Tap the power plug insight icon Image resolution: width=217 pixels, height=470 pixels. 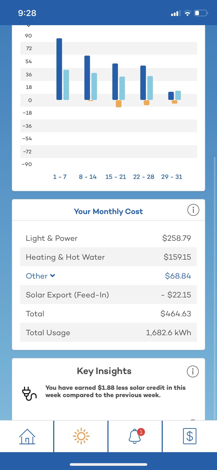coord(29,393)
